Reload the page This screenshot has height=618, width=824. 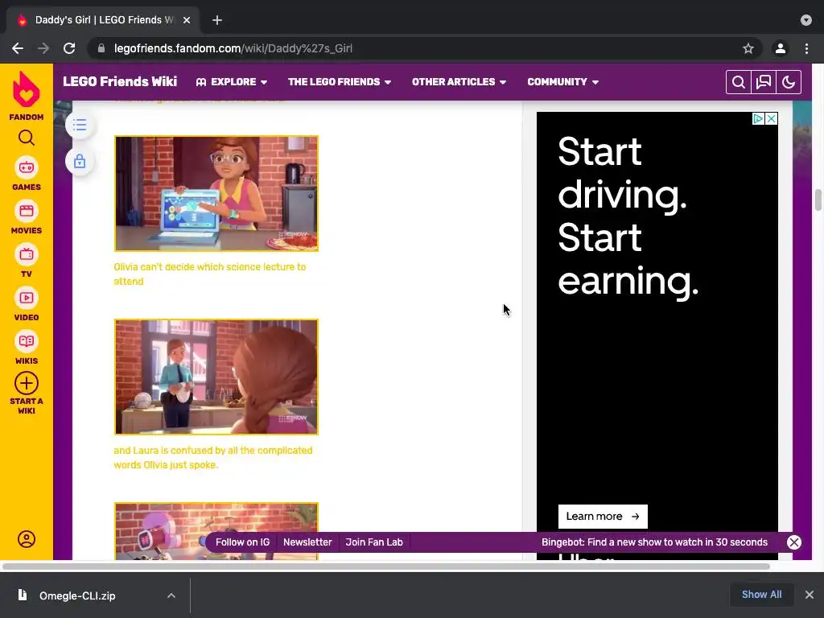coord(69,48)
